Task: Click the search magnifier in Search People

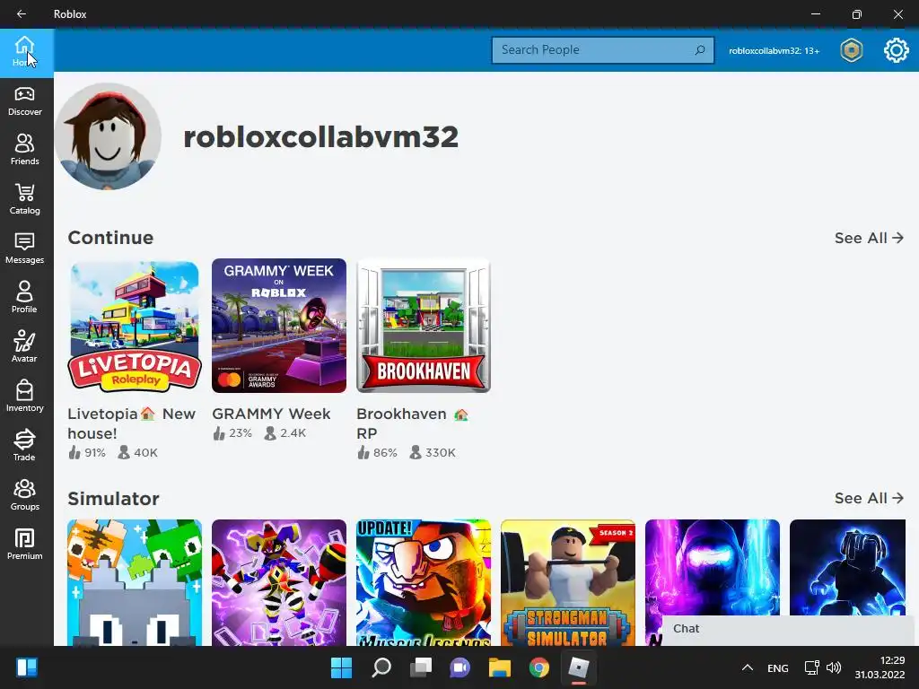Action: click(x=700, y=50)
